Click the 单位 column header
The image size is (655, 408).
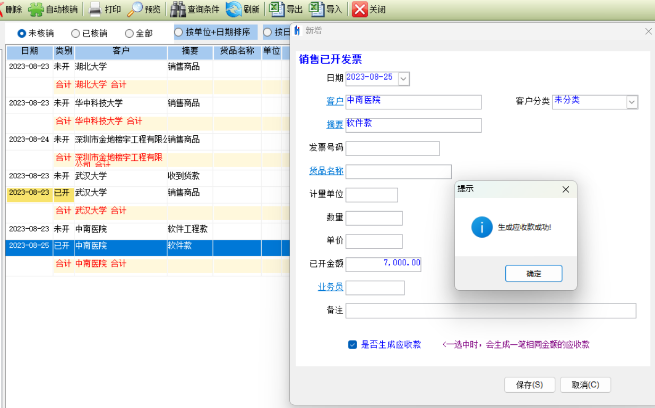click(272, 51)
